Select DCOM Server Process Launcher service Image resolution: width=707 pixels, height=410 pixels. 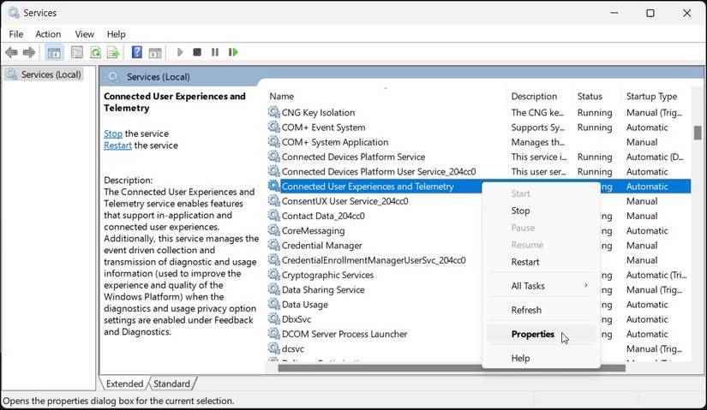[344, 334]
